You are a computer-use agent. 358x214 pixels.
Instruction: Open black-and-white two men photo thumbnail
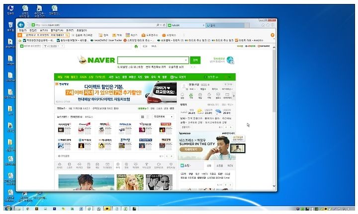pyautogui.click(x=159, y=182)
